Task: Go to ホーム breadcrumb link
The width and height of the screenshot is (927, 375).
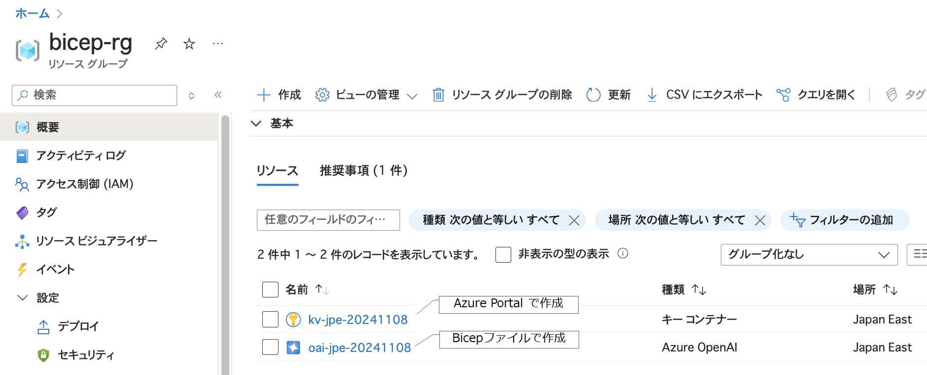Action: (32, 13)
